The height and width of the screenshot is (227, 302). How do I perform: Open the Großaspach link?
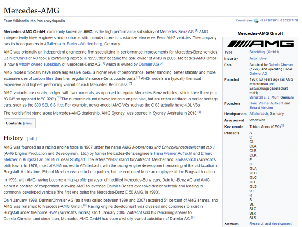185,160
